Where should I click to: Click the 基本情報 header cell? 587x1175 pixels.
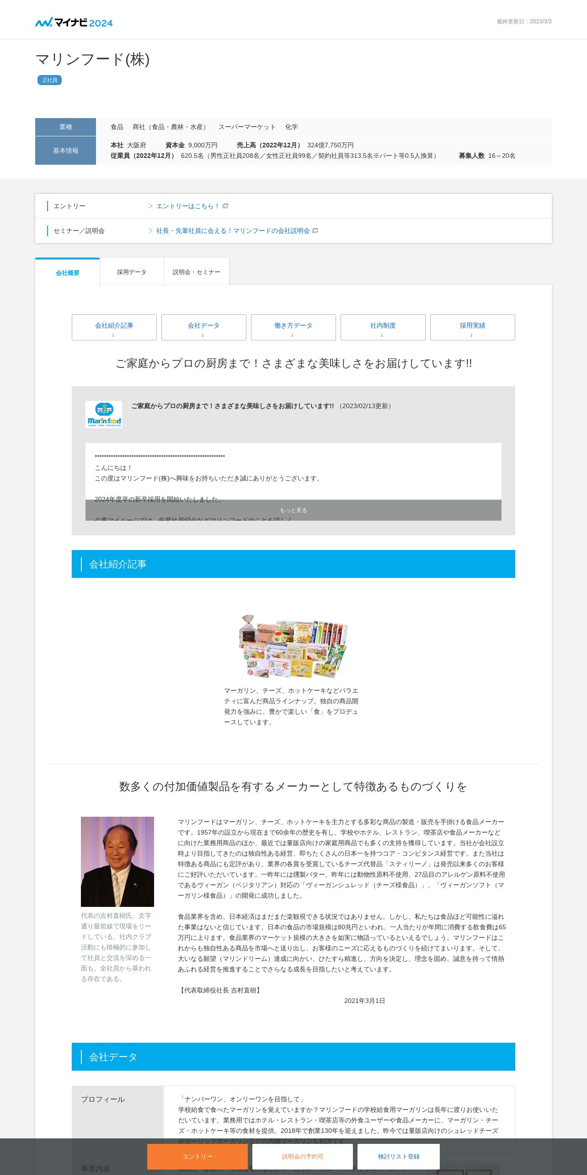(x=65, y=151)
